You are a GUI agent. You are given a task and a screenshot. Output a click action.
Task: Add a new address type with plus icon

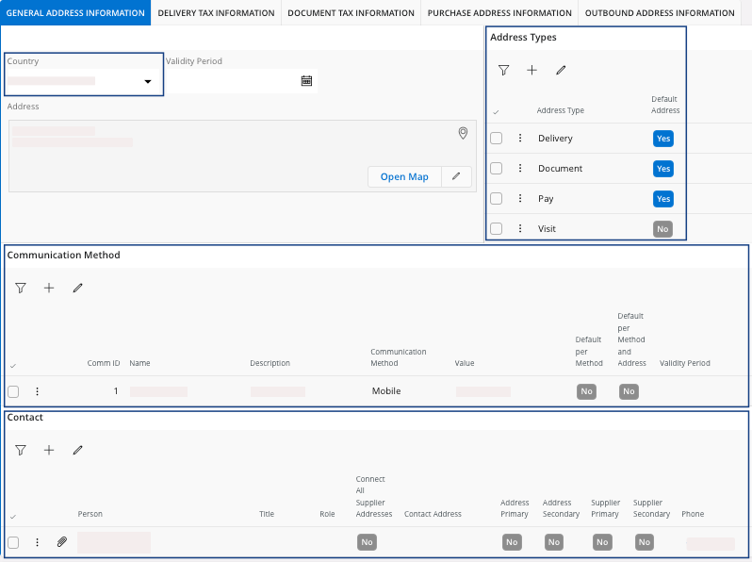coord(531,70)
